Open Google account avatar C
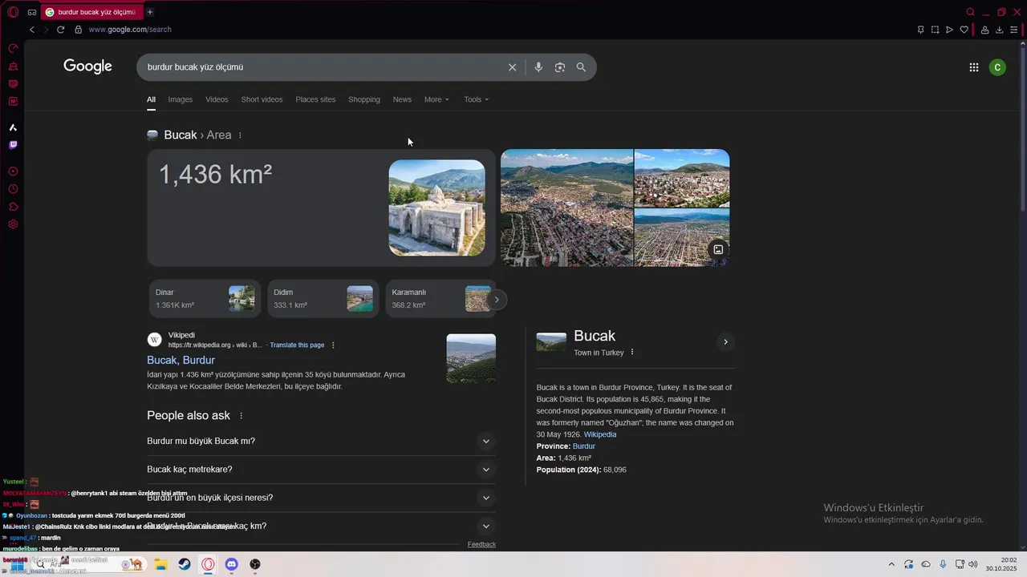Image resolution: width=1027 pixels, height=577 pixels. 997,67
